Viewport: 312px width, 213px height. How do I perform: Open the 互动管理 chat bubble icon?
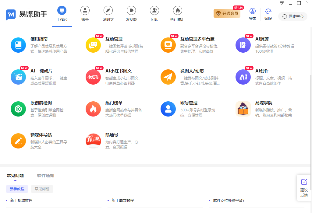click(x=93, y=45)
